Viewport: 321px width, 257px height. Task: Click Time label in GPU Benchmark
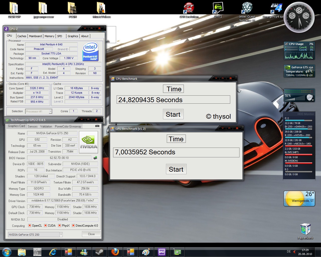pyautogui.click(x=176, y=139)
